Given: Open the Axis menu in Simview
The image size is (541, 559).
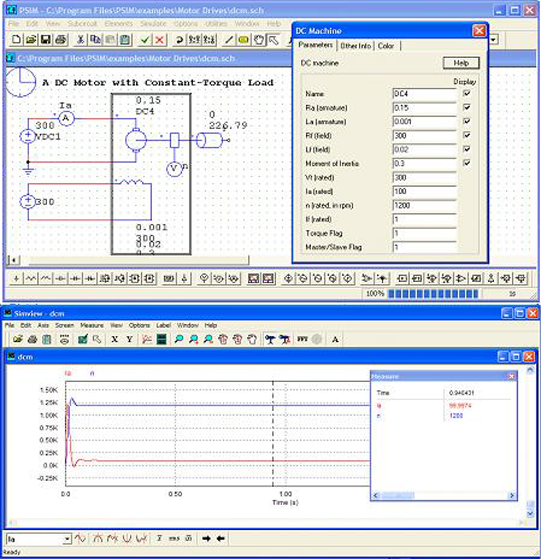Looking at the screenshot, I should [x=43, y=325].
